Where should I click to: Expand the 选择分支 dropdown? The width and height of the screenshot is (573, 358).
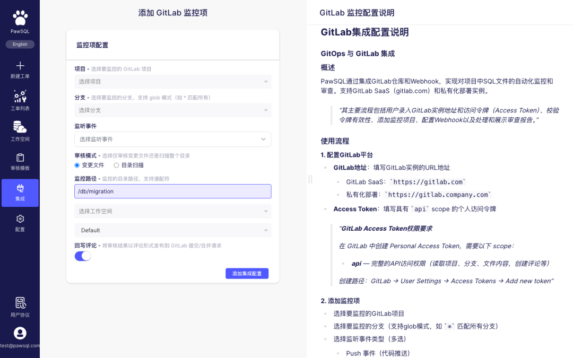pos(173,110)
